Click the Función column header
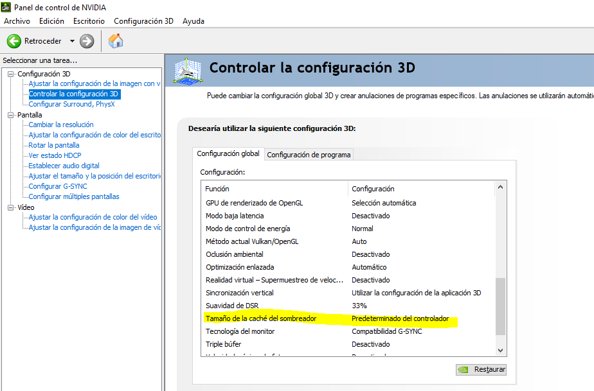594x391 pixels. click(x=274, y=189)
